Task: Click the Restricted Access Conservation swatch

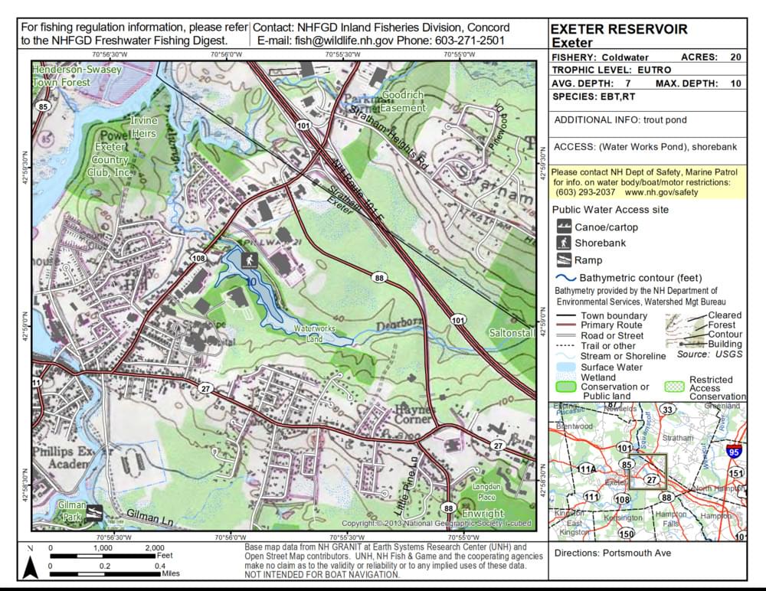Action: click(674, 387)
